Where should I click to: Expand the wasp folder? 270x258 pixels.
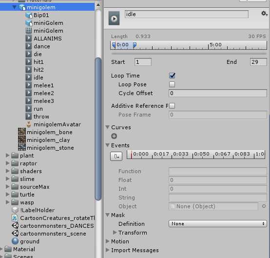7,202
